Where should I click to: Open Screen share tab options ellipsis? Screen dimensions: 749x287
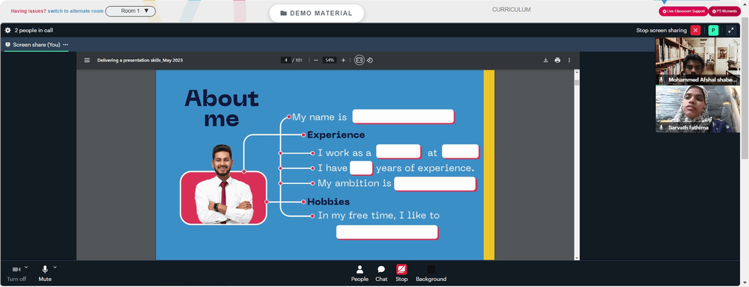click(x=65, y=44)
